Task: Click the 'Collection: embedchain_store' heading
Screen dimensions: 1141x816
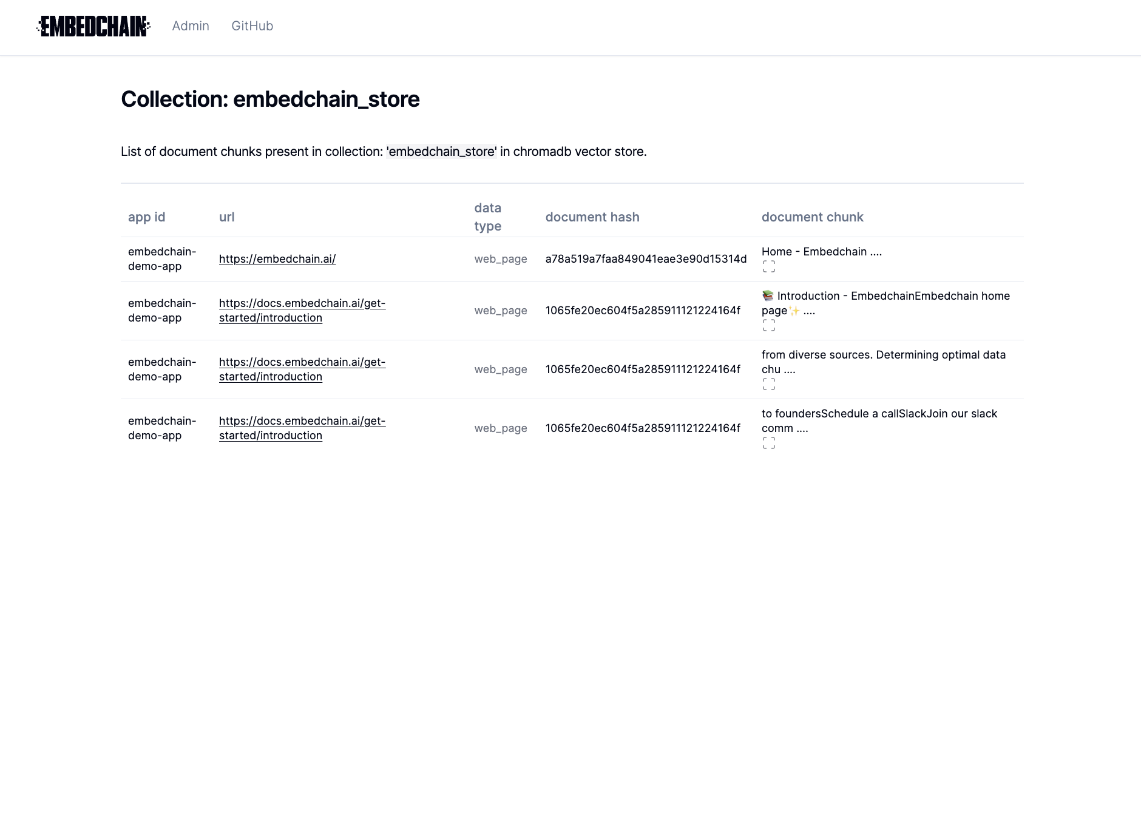Action: click(270, 99)
